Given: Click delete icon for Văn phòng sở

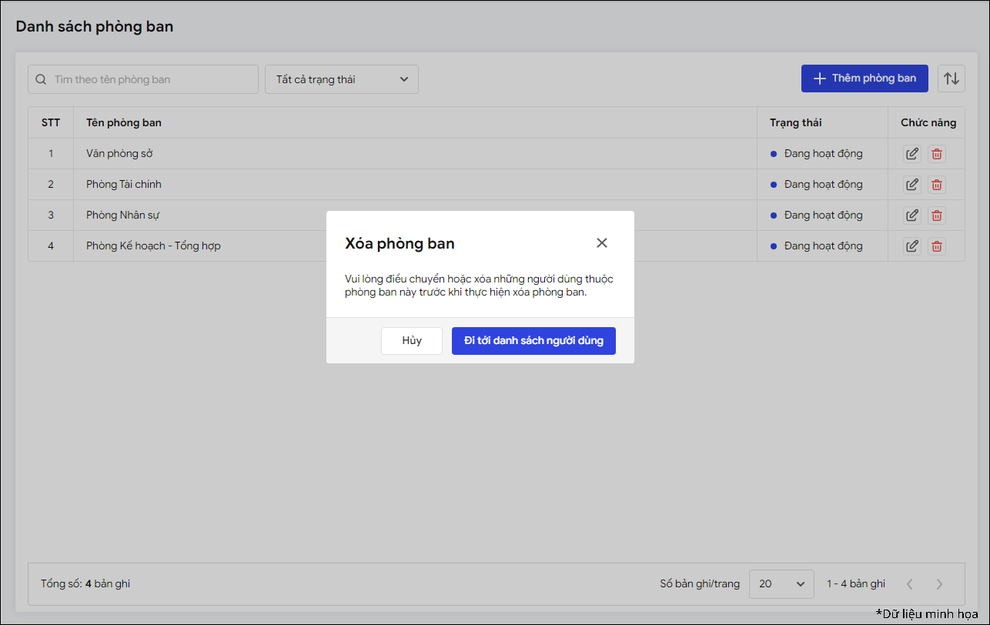Looking at the screenshot, I should pyautogui.click(x=936, y=154).
